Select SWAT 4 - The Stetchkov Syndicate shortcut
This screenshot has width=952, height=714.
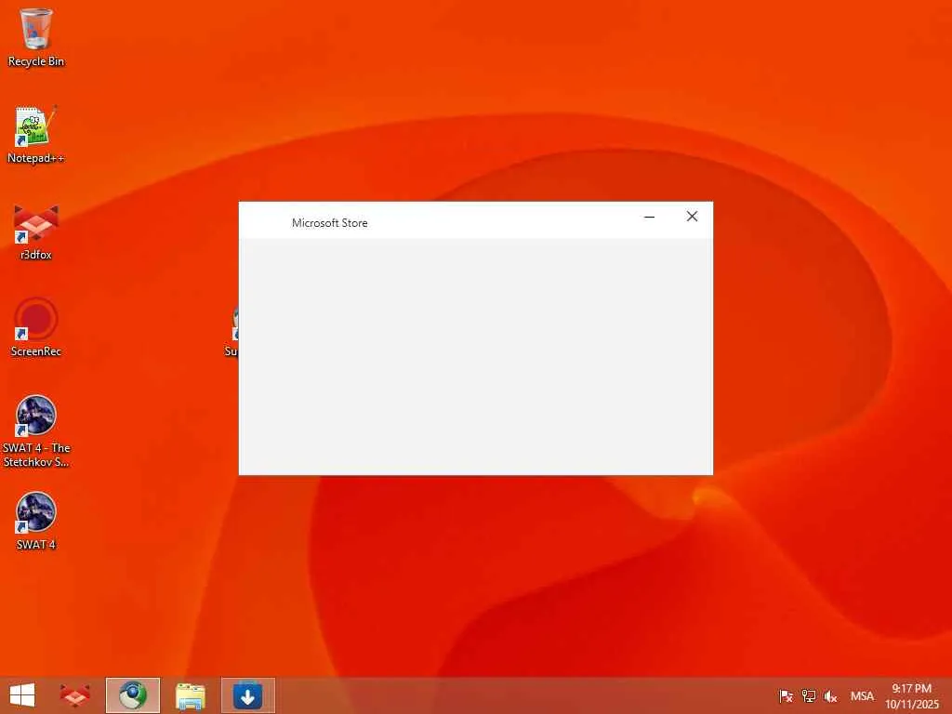point(36,431)
